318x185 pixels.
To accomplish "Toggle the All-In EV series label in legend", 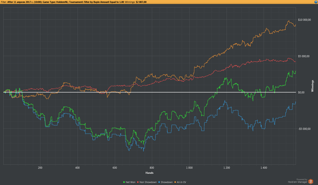I will point(182,182).
